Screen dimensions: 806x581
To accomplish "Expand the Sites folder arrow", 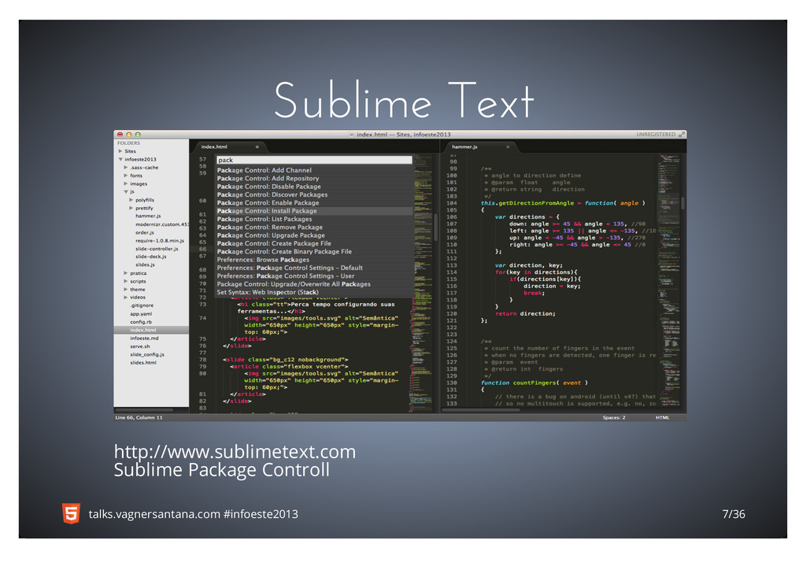I will click(120, 151).
